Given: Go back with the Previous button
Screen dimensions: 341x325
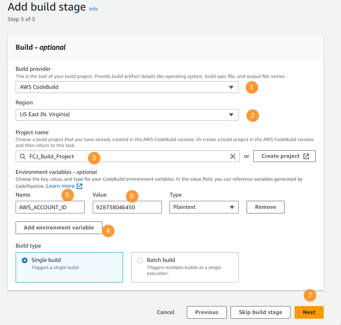Looking at the screenshot, I should [x=207, y=312].
